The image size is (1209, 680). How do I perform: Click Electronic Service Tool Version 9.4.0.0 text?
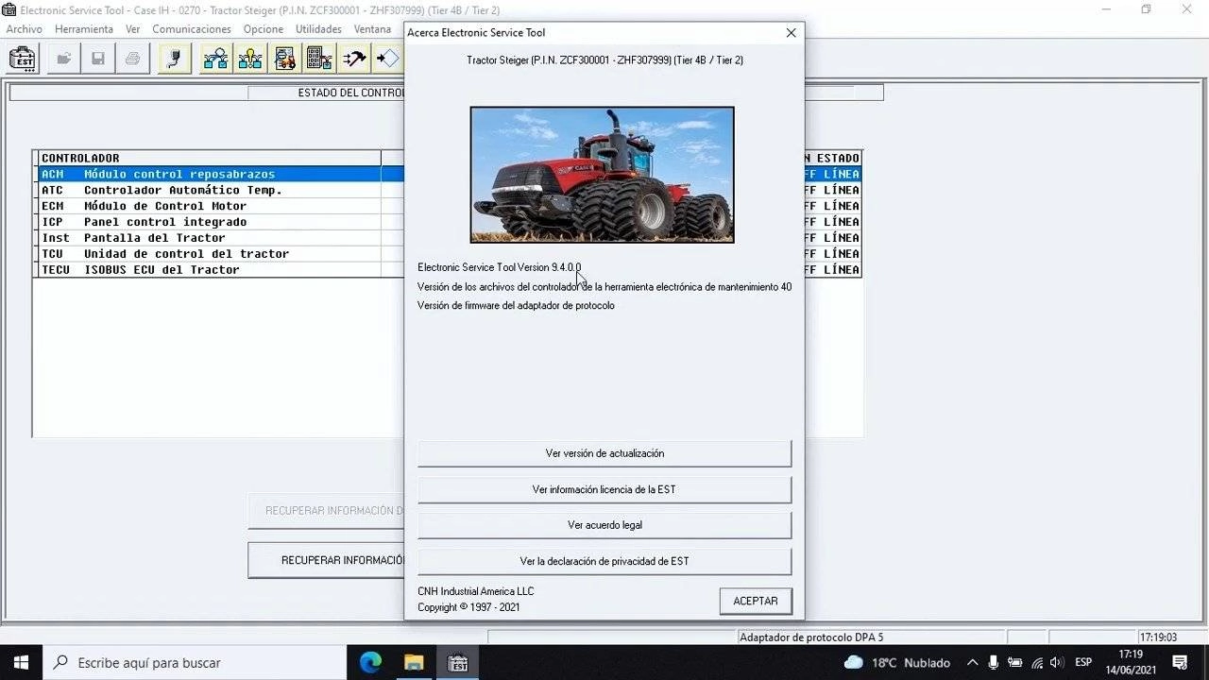500,267
